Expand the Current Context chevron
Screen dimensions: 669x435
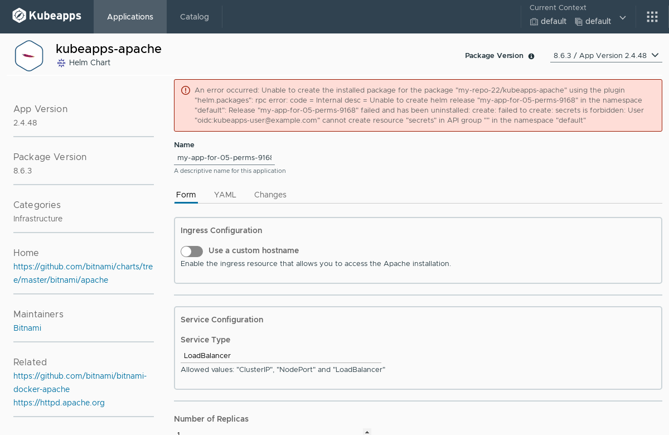[x=623, y=18]
